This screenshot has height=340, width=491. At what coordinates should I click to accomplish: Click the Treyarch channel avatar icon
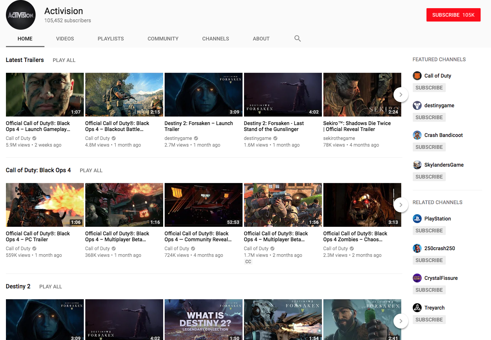pos(417,308)
